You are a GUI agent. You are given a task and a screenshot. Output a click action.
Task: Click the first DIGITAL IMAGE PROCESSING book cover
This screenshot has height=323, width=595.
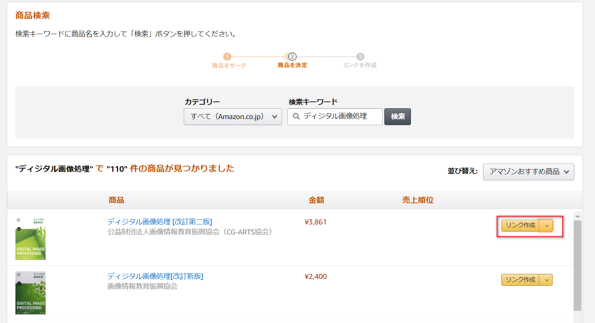pos(31,238)
